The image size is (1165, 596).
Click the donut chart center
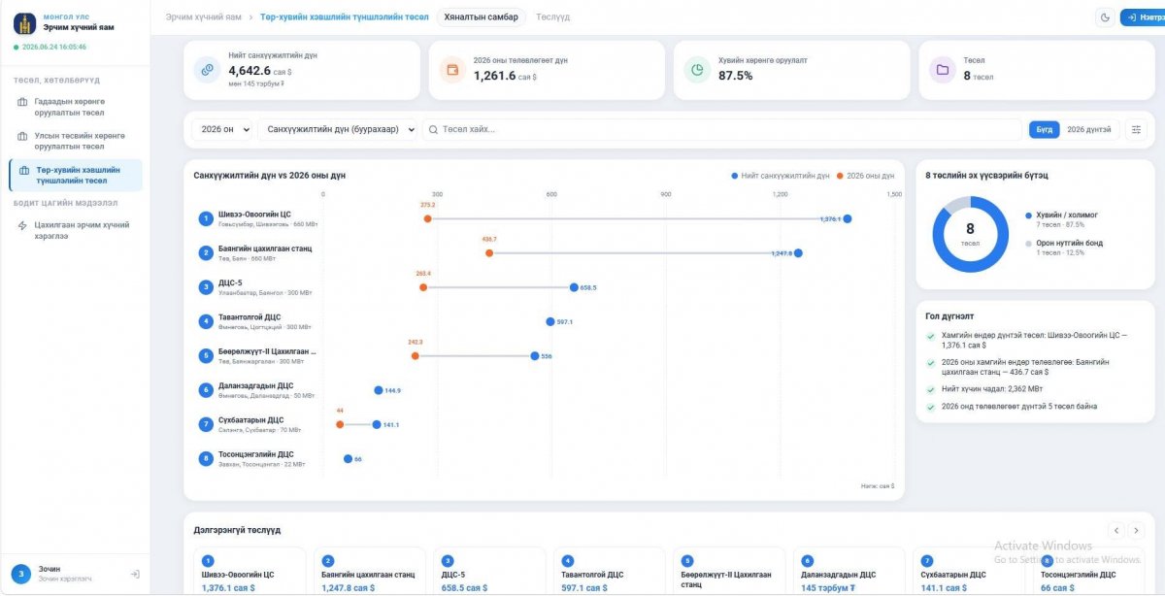[970, 234]
